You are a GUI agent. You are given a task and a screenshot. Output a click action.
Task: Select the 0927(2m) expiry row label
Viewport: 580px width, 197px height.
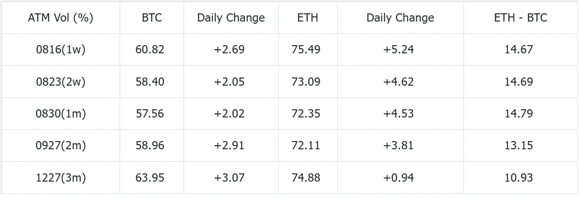point(60,146)
